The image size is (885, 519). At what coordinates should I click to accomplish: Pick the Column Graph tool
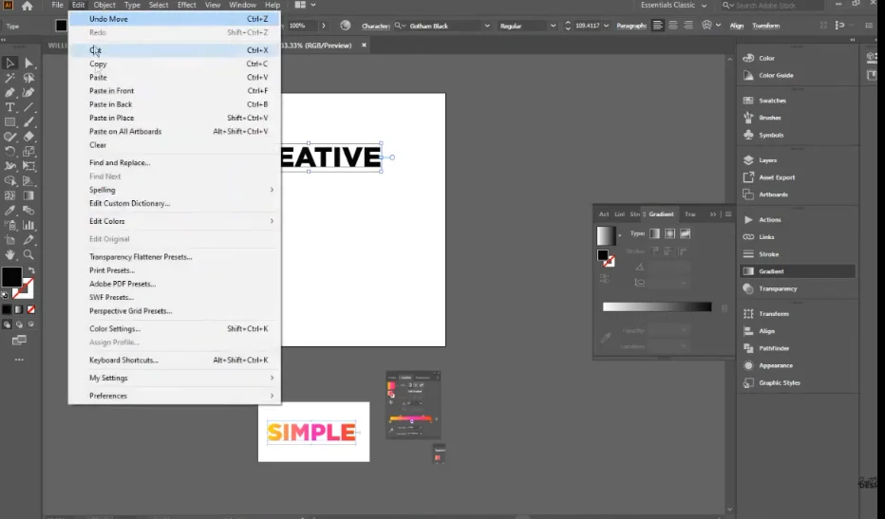[28, 225]
